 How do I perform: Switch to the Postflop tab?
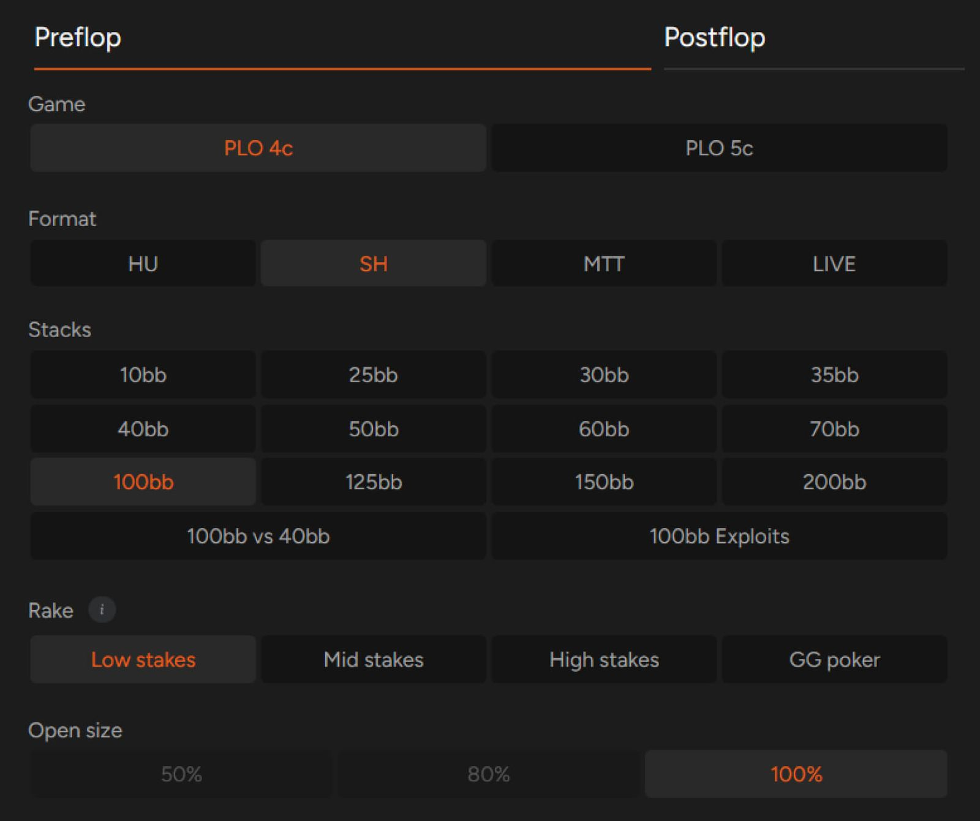[x=714, y=38]
